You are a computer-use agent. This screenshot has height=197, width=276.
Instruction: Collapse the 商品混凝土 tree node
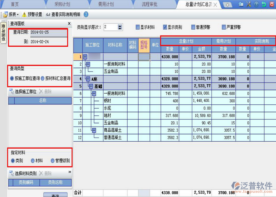(x=94, y=130)
